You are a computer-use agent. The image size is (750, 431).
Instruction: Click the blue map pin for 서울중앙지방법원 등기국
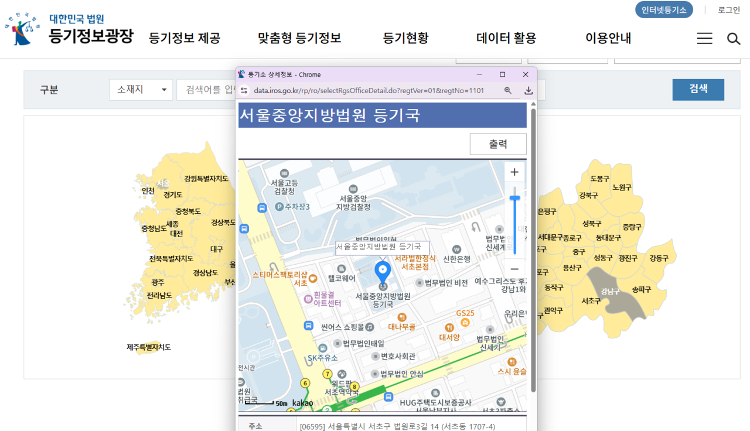pyautogui.click(x=383, y=271)
